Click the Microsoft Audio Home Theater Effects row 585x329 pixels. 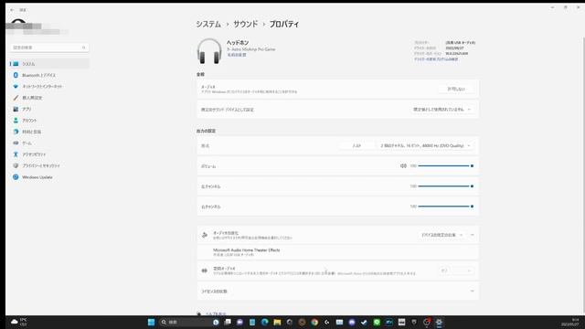point(338,252)
